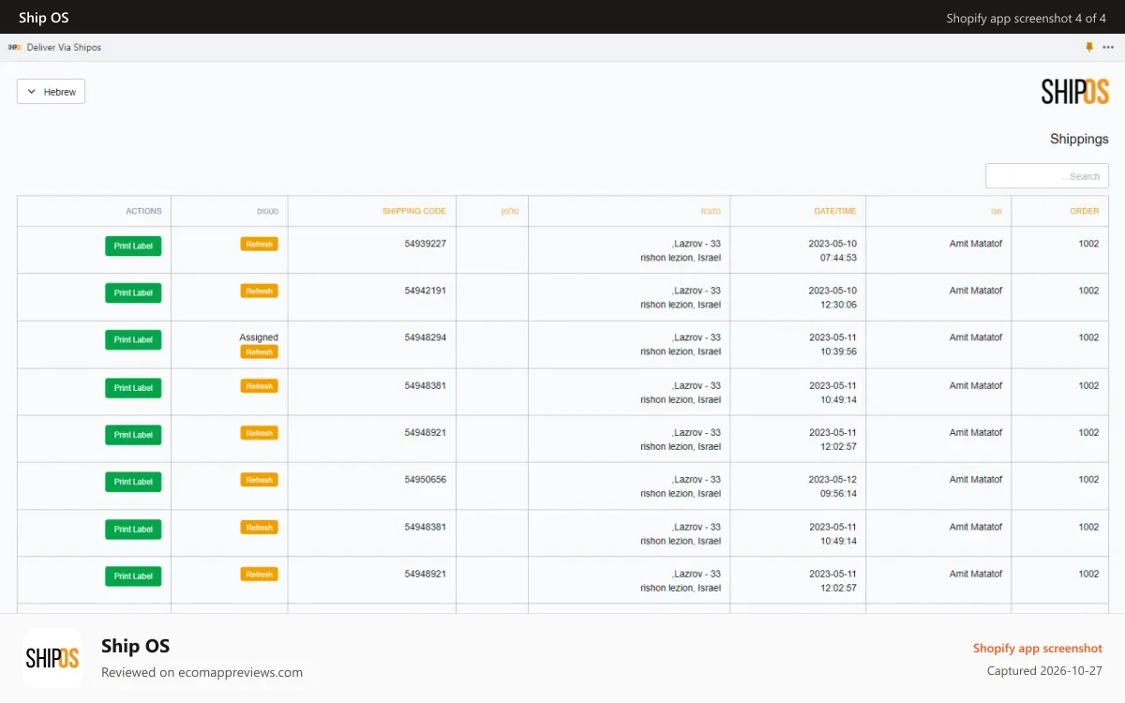Print label for shipping code 54939227
Screen dimensions: 1125x703
coord(133,246)
